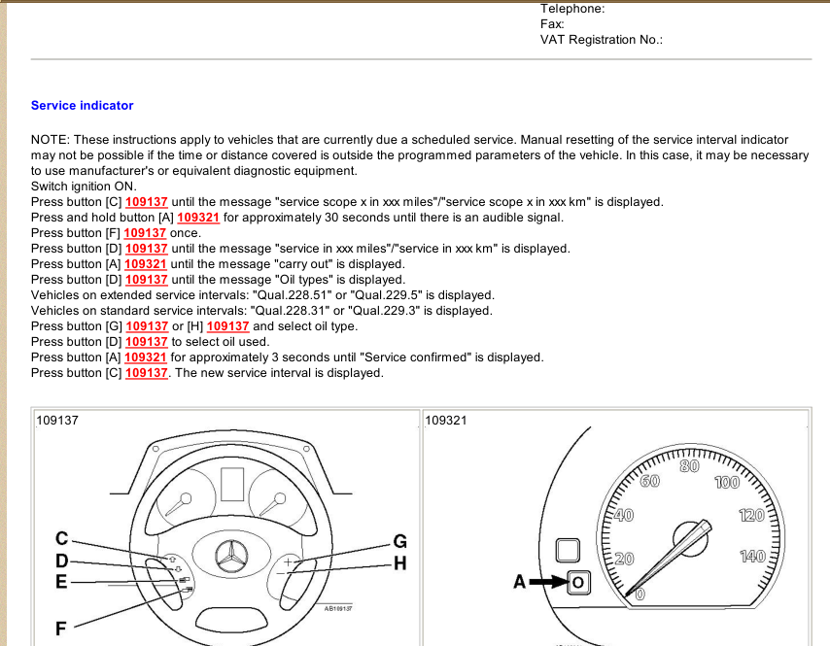The width and height of the screenshot is (830, 646).
Task: Click the 109321 link in the "Service confirmed" line
Action: [146, 357]
